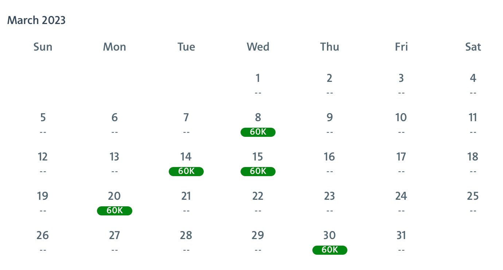Viewport: 503px width, 270px height.
Task: Select March 29 on the calendar
Action: (x=258, y=235)
